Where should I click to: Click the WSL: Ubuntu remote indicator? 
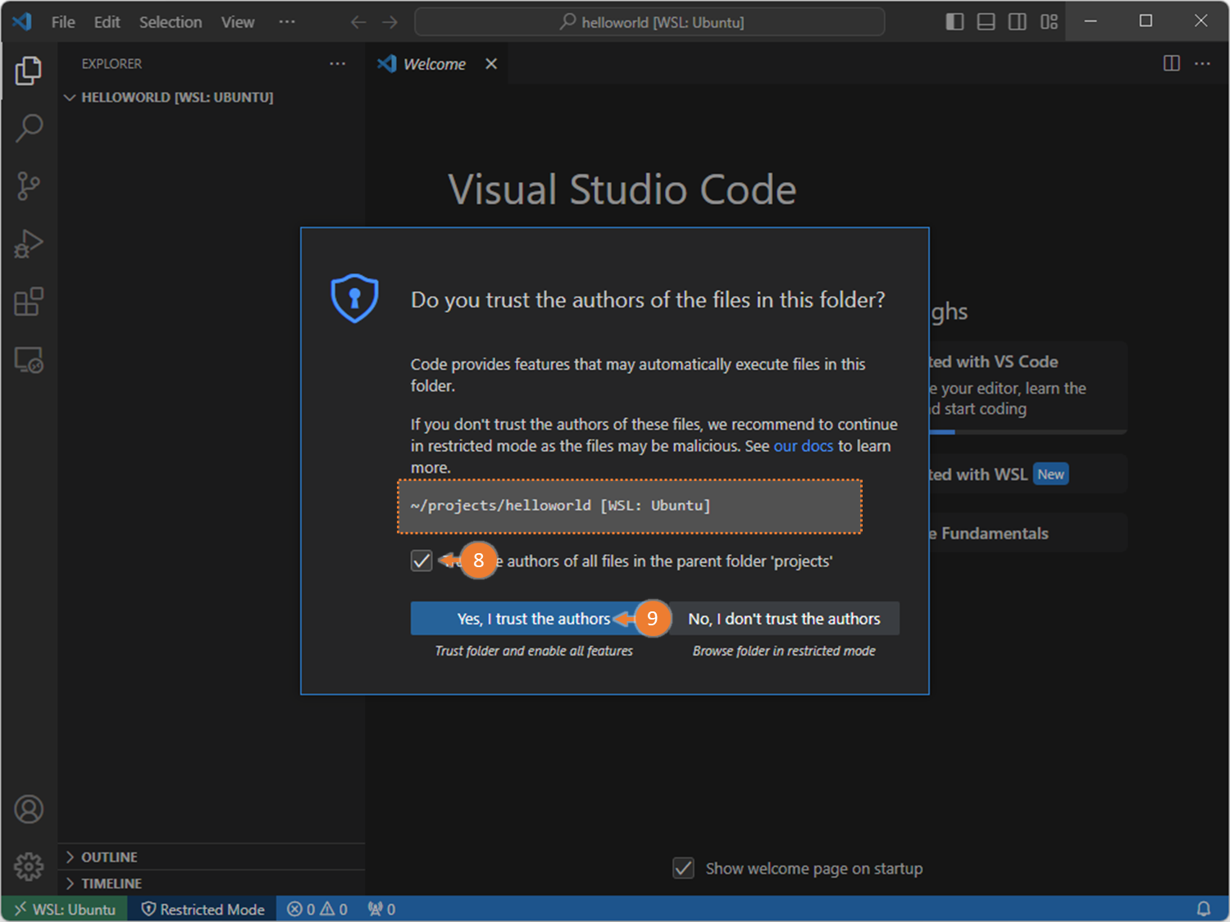coord(65,909)
